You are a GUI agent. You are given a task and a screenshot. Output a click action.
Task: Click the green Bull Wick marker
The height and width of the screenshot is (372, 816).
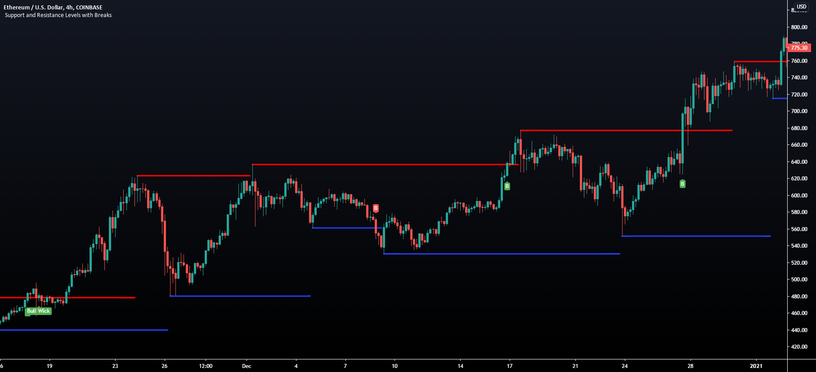38,311
